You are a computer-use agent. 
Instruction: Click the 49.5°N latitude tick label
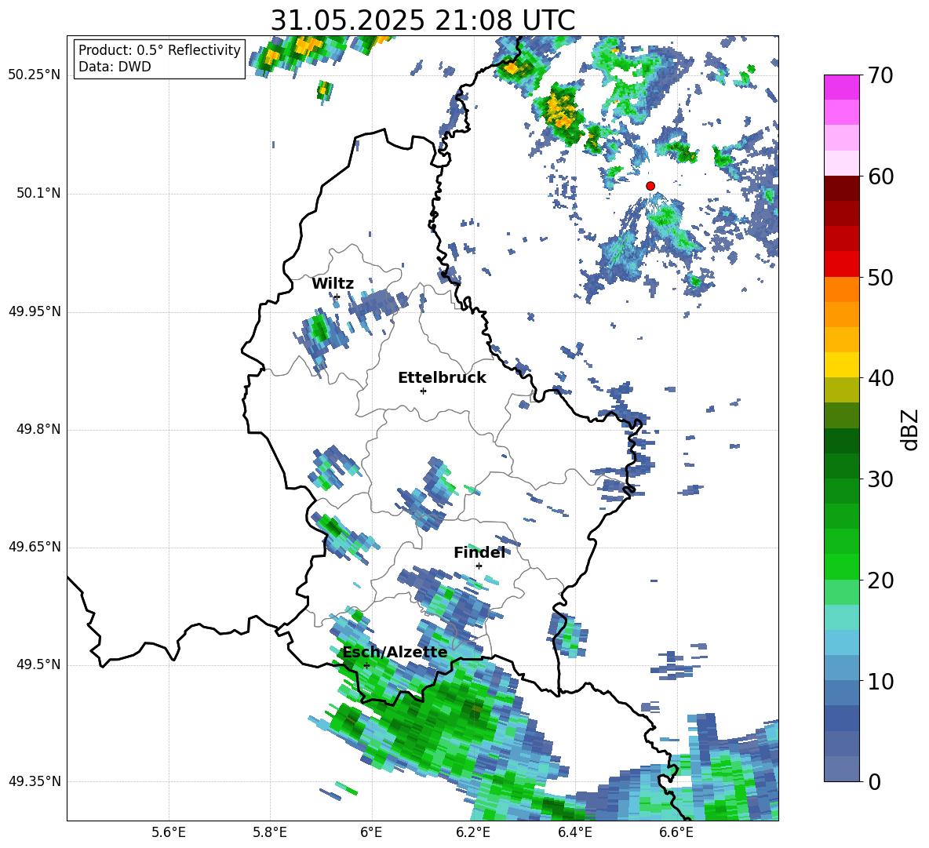tap(38, 664)
